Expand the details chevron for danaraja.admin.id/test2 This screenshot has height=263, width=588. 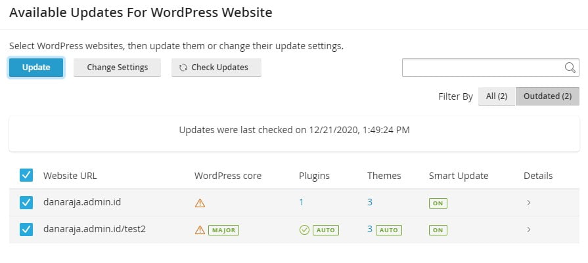pos(529,230)
